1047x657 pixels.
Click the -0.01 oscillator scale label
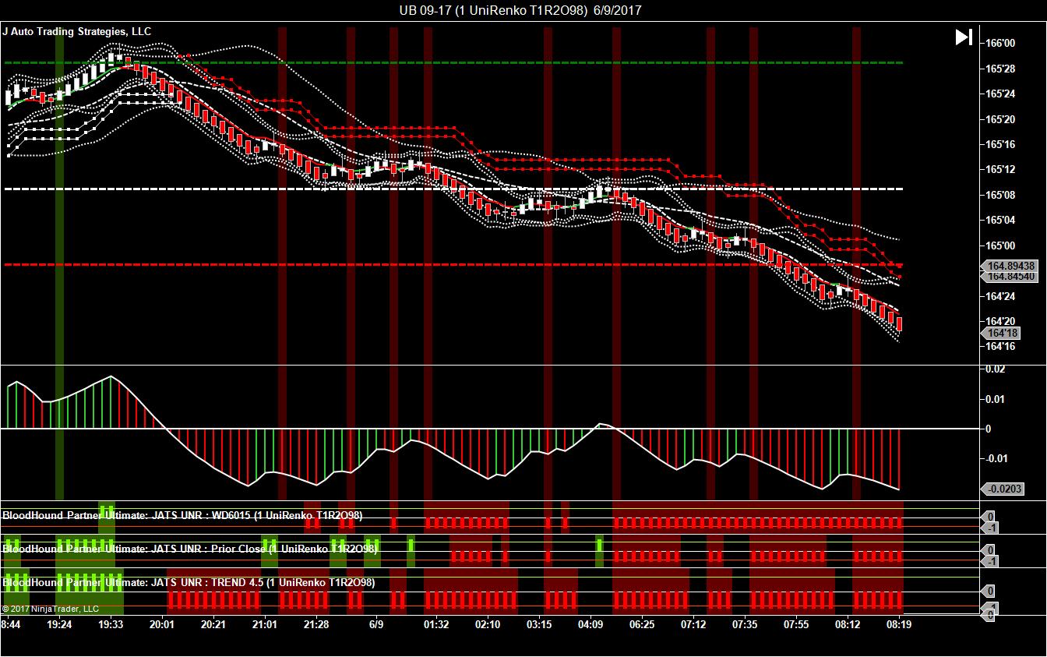coord(997,458)
